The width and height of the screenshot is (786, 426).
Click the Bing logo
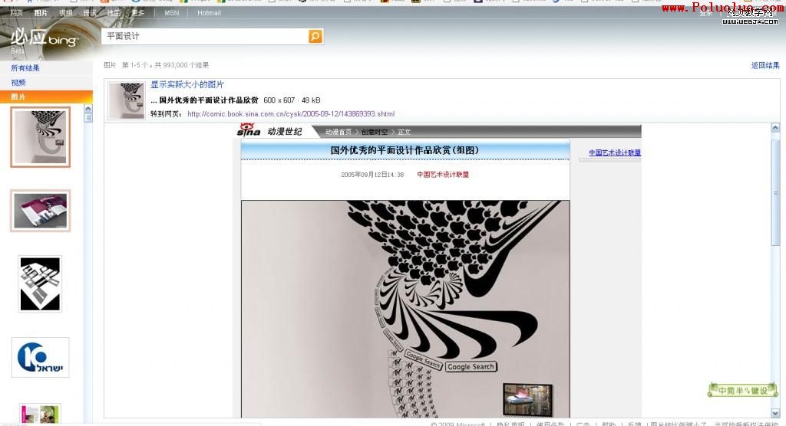(44, 38)
